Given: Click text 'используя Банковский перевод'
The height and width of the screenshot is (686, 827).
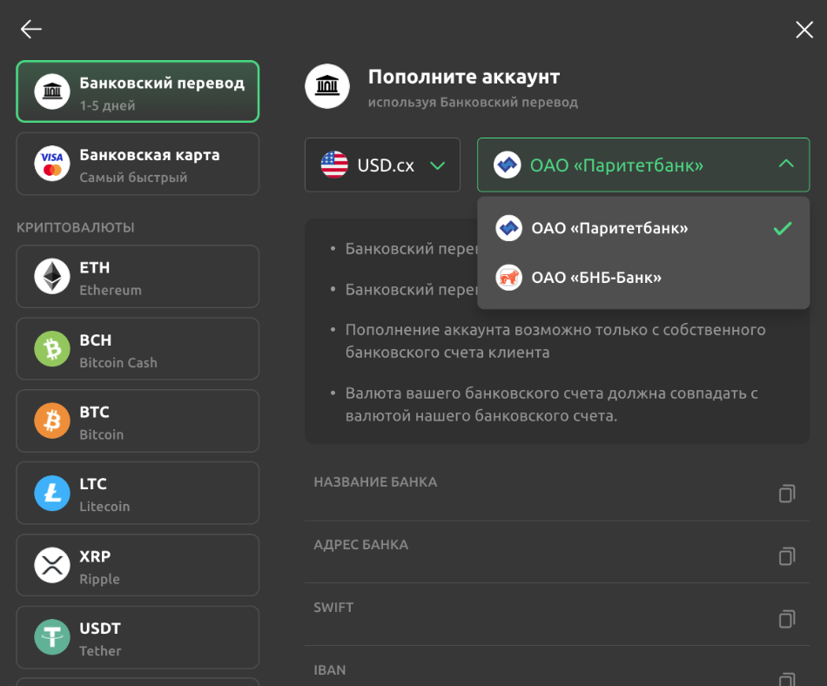Looking at the screenshot, I should pyautogui.click(x=473, y=103).
